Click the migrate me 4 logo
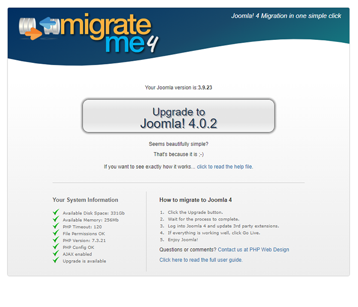Viewport: 358px width, 307px height. [89, 33]
